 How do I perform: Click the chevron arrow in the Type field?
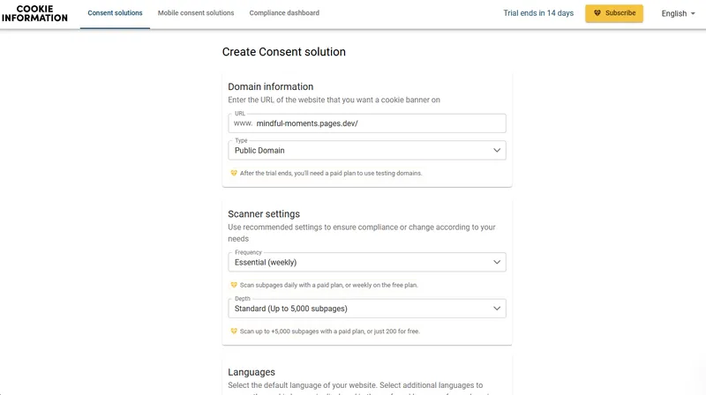[497, 151]
